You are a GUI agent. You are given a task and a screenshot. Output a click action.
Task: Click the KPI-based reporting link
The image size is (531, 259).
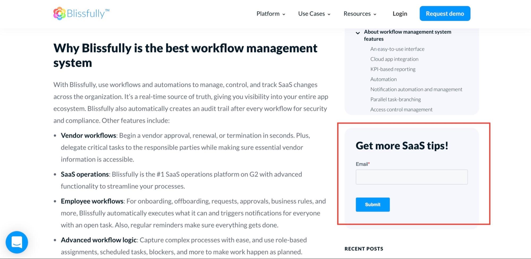click(393, 69)
